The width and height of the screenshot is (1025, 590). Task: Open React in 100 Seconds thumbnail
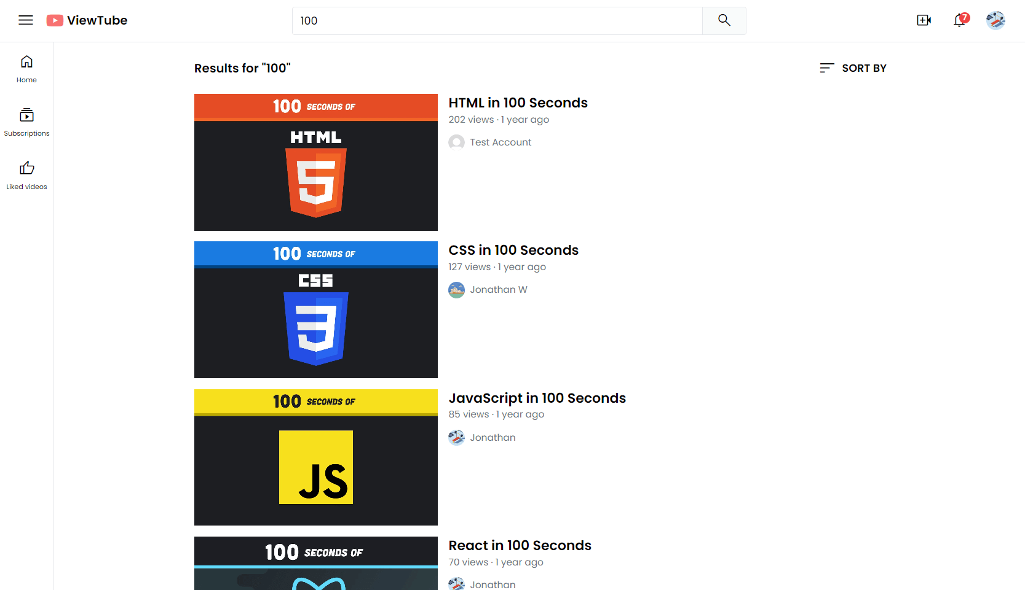[316, 563]
